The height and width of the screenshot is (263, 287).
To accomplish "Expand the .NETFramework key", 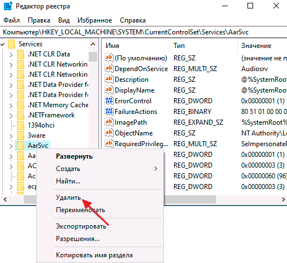I will tap(11, 116).
